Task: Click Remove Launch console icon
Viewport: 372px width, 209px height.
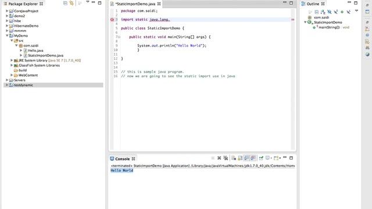Action: (219, 158)
